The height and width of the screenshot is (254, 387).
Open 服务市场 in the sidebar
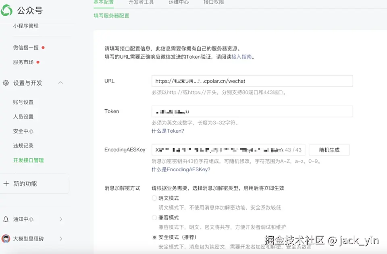coord(23,62)
